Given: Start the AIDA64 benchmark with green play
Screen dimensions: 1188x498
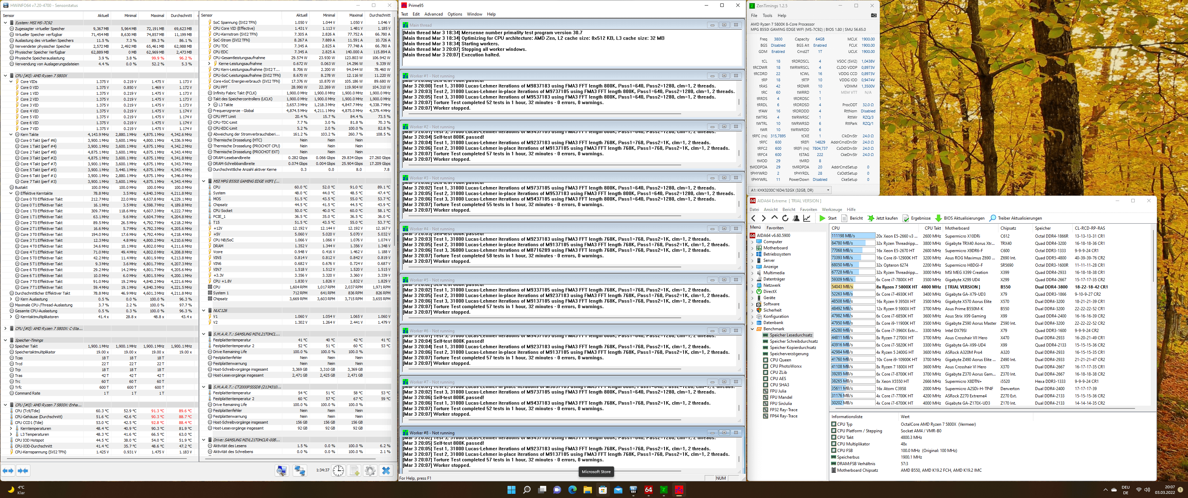Looking at the screenshot, I should point(828,218).
